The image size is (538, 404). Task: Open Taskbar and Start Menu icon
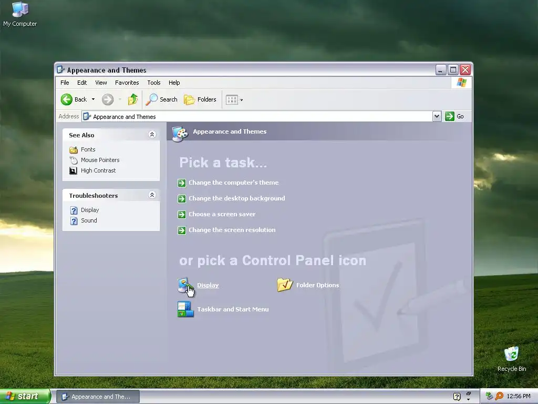pyautogui.click(x=185, y=309)
